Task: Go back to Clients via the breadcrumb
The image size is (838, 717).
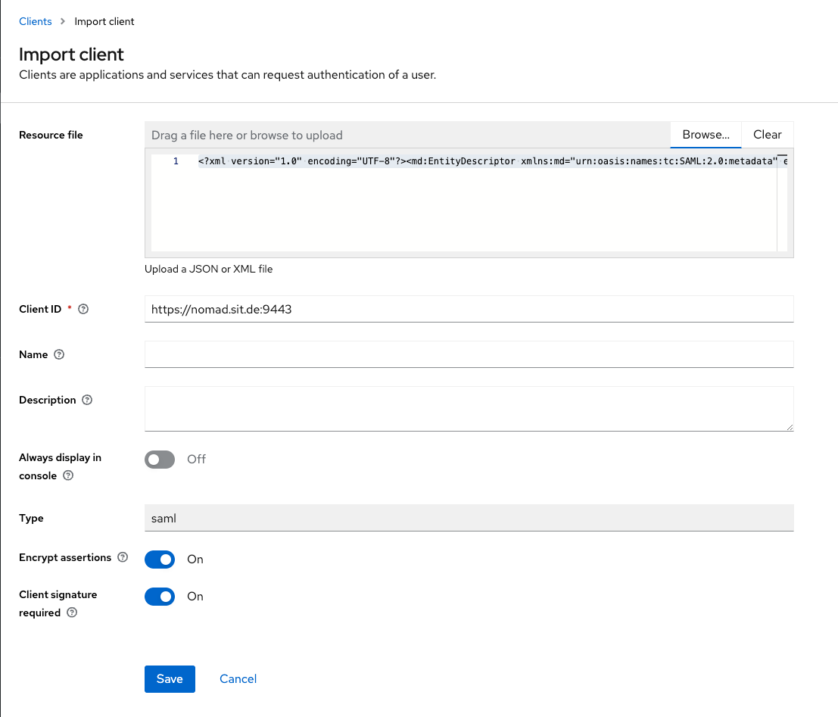Action: pyautogui.click(x=35, y=21)
